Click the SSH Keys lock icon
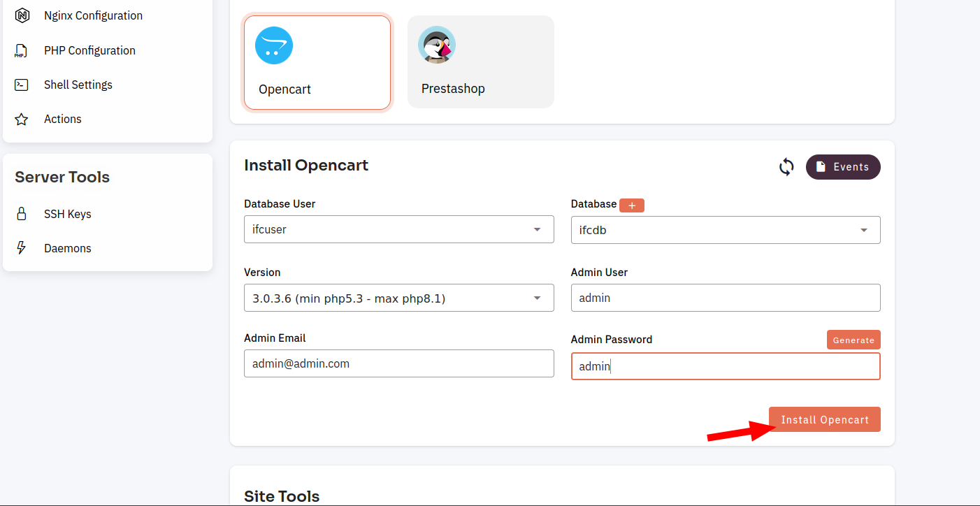 pos(22,214)
